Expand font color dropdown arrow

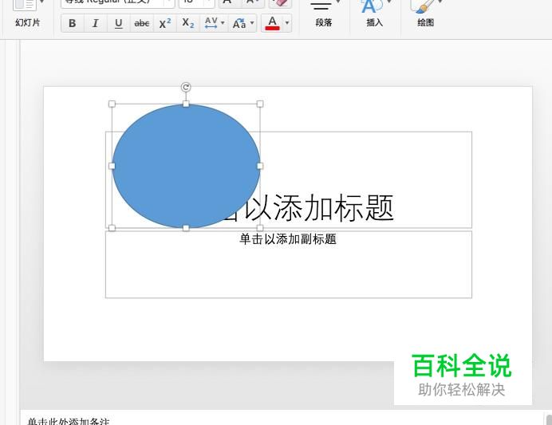click(287, 24)
